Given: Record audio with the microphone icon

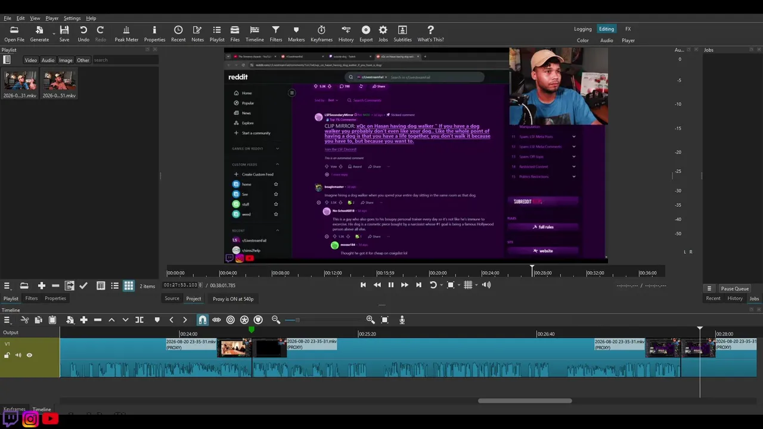Looking at the screenshot, I should click(x=402, y=320).
